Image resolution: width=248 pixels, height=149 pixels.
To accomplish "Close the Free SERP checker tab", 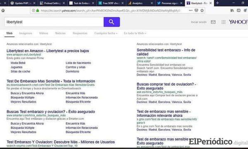I will click(x=123, y=3).
